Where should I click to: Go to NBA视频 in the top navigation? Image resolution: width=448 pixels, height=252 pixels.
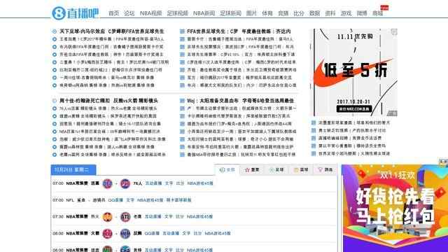[151, 13]
